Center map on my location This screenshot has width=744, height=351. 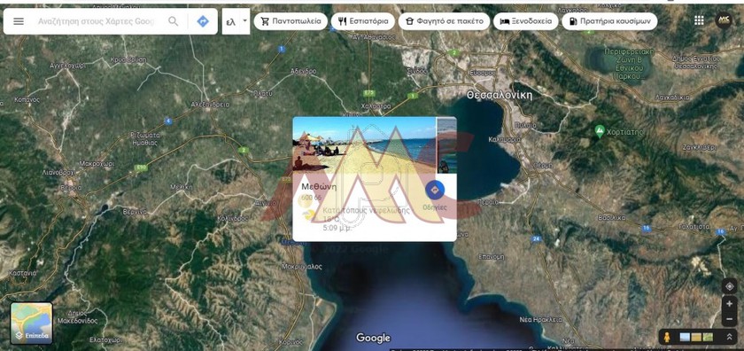pos(729,286)
